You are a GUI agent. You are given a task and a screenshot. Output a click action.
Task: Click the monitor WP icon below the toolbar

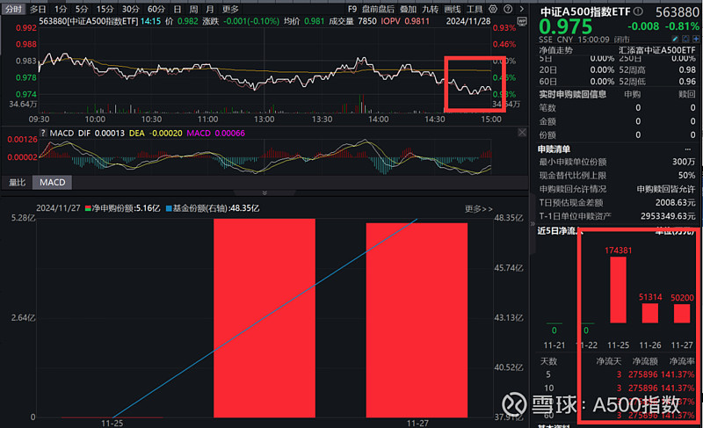521,21
